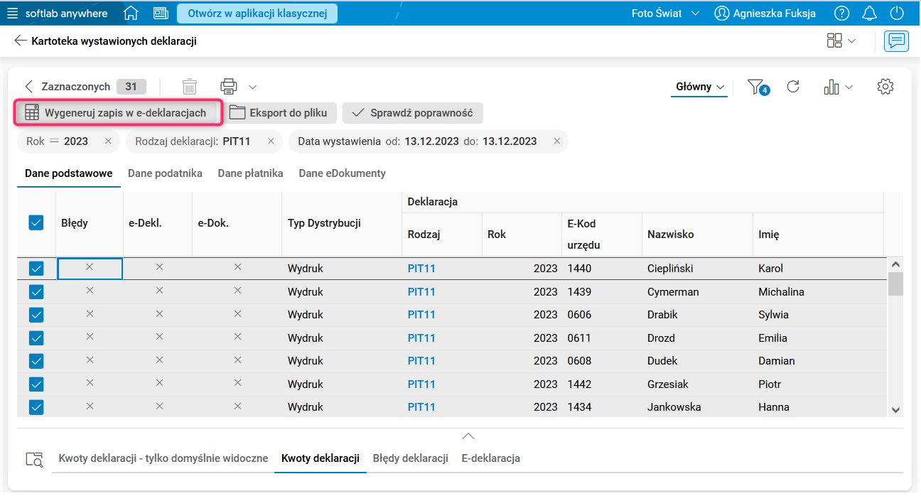Open the Główny view dropdown

pyautogui.click(x=700, y=87)
